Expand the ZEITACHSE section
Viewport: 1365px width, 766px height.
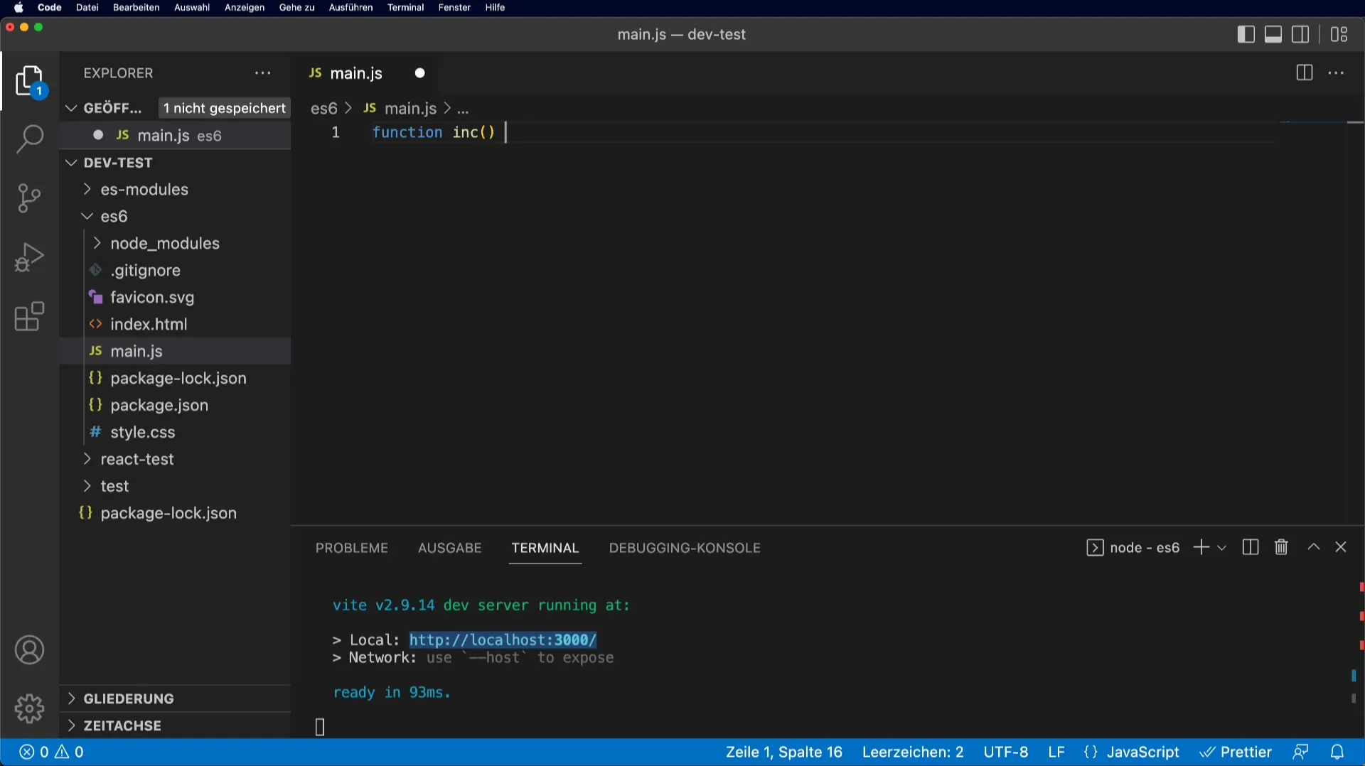pyautogui.click(x=122, y=726)
